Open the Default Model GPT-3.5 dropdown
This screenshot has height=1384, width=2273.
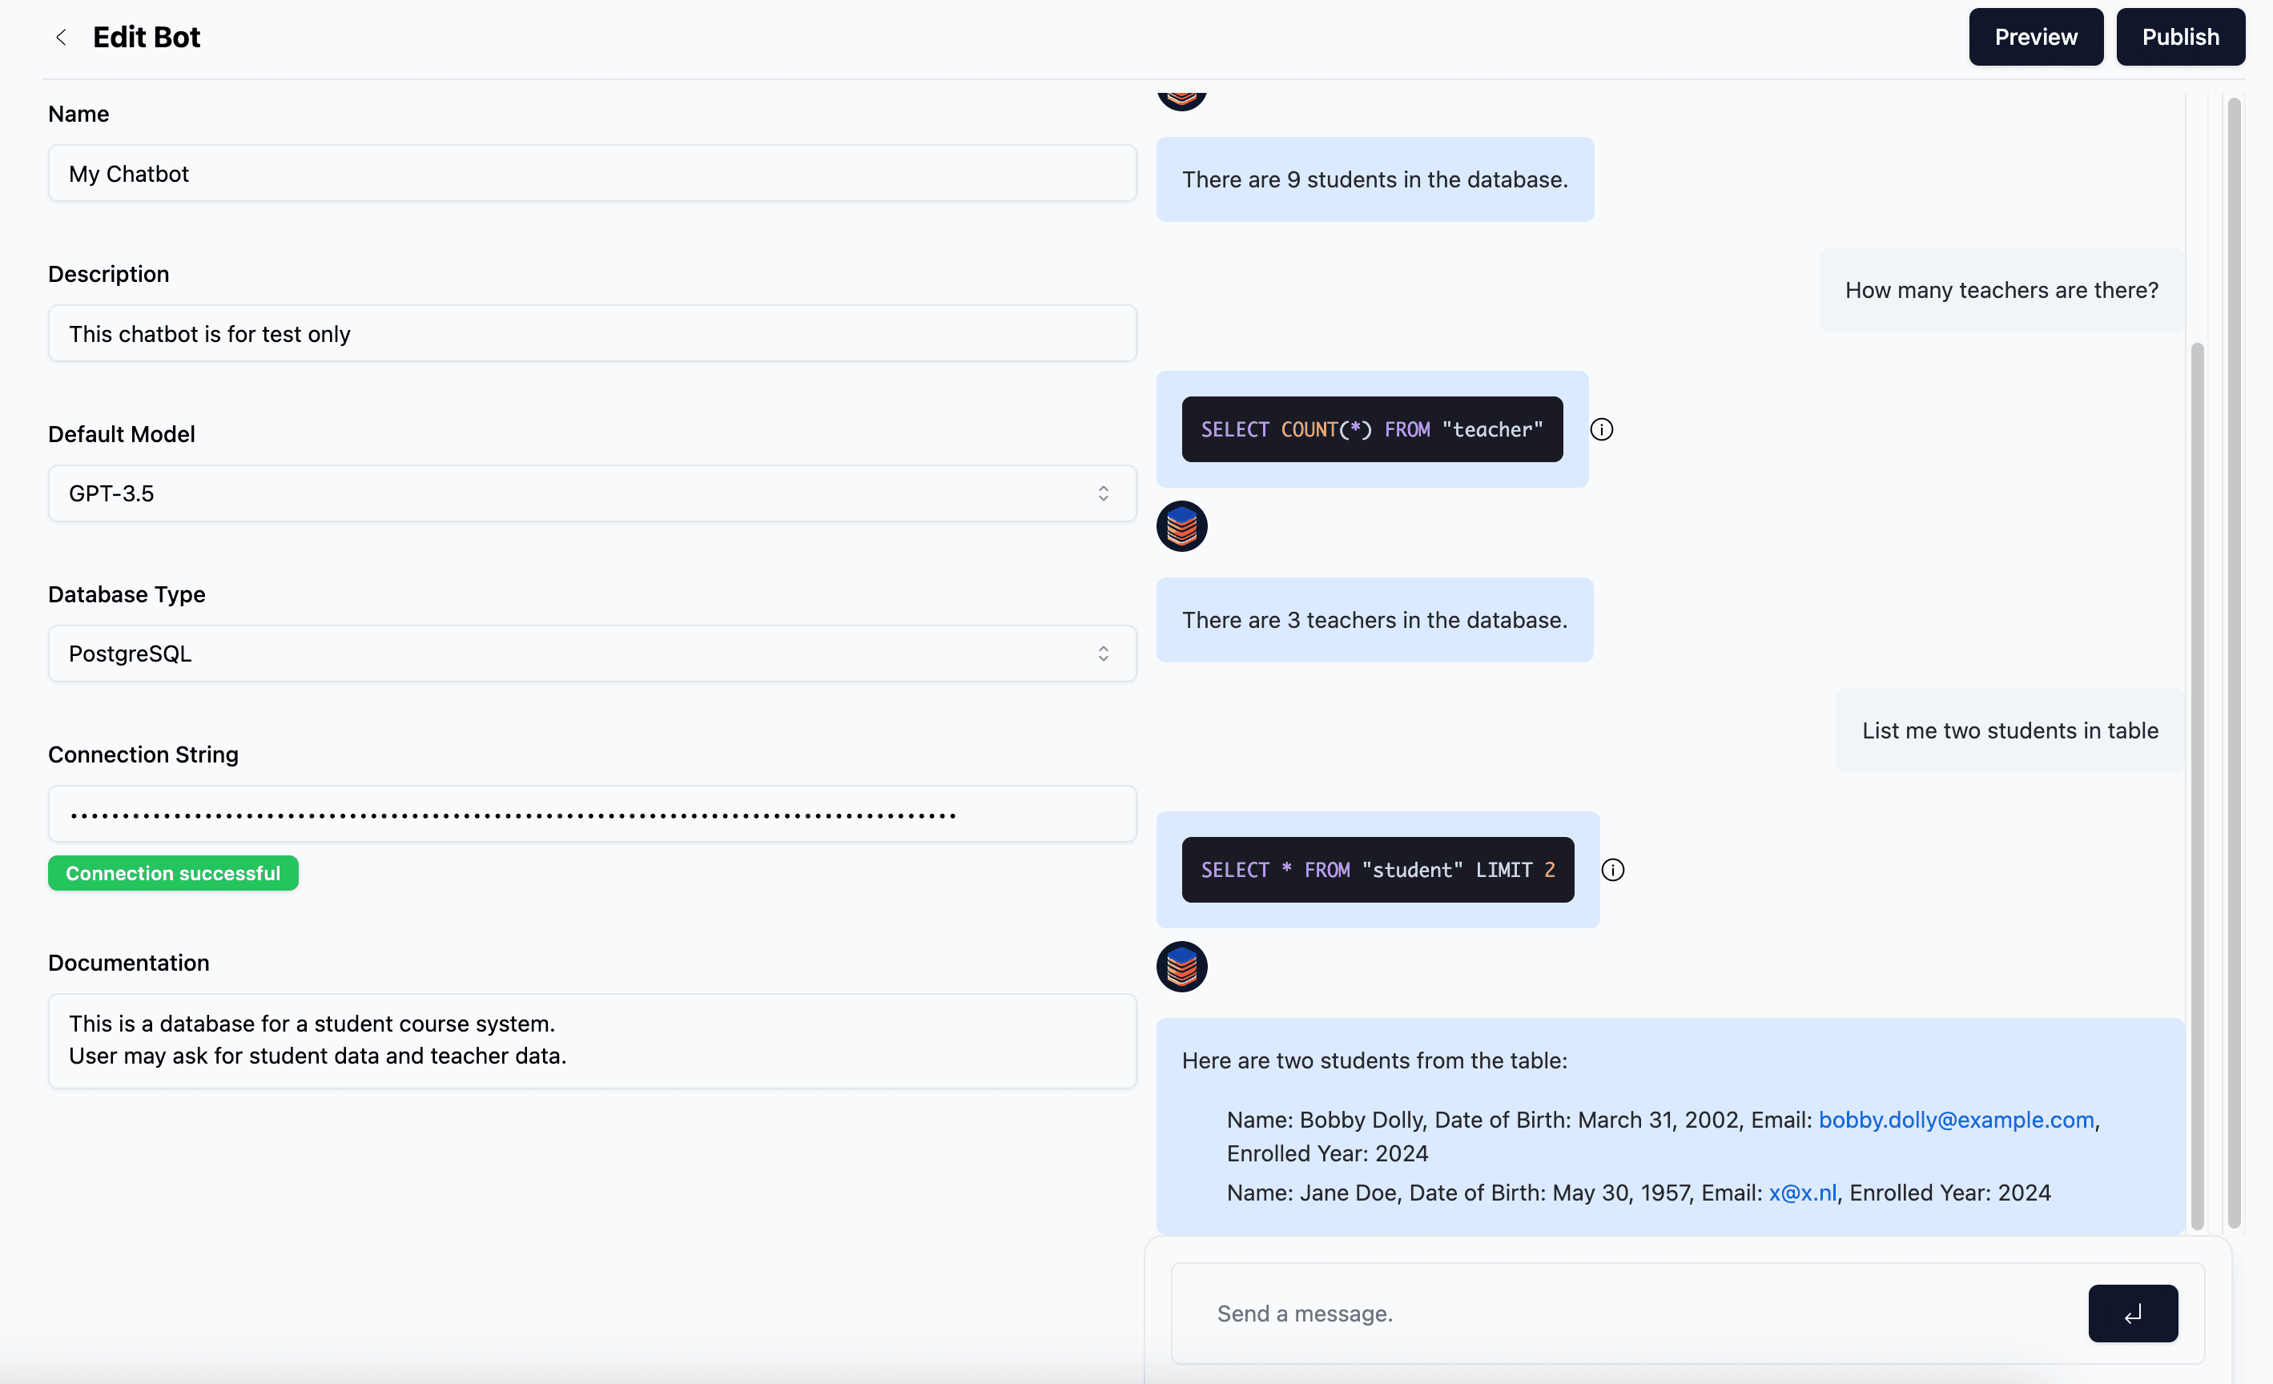tap(591, 493)
